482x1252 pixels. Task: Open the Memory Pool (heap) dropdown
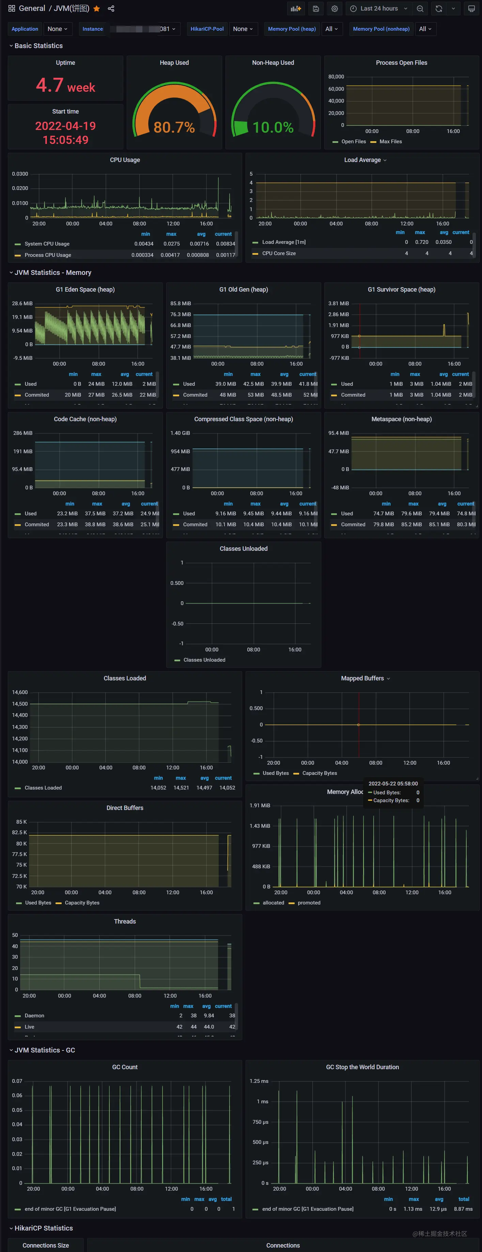pyautogui.click(x=332, y=29)
